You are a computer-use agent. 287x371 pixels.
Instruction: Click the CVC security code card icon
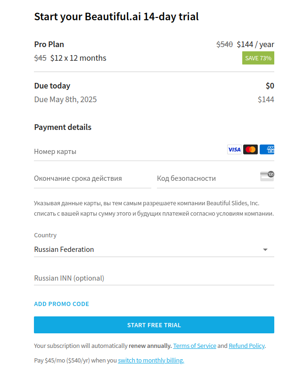pos(267,176)
